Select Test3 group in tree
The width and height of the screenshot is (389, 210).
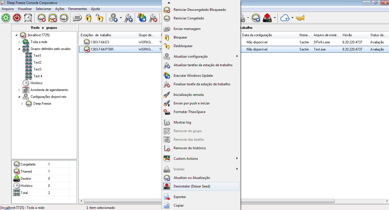point(37,69)
